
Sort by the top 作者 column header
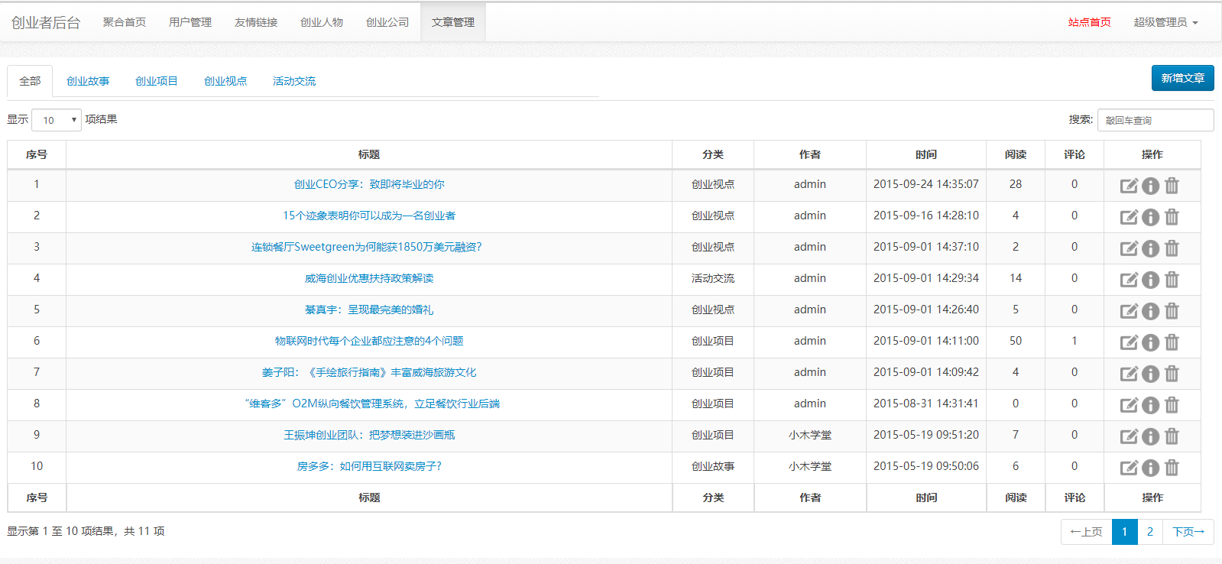click(810, 154)
